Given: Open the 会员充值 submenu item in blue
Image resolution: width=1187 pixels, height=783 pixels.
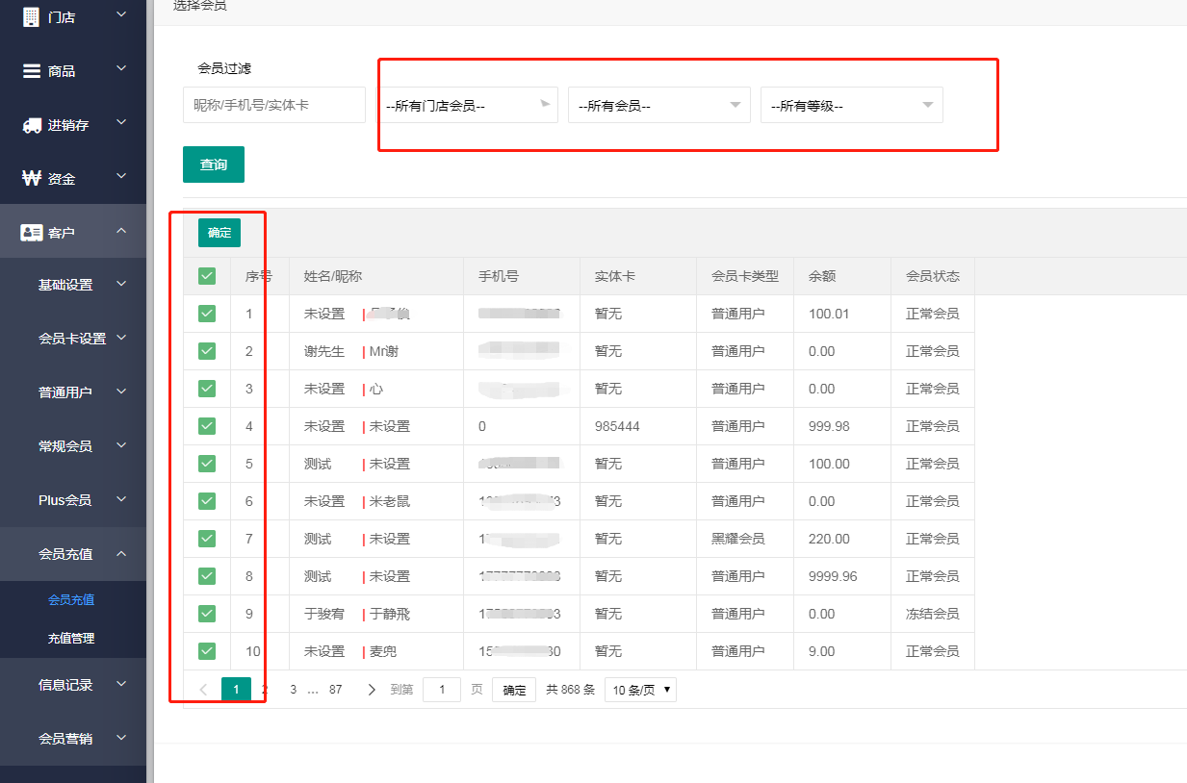Looking at the screenshot, I should pos(71,600).
